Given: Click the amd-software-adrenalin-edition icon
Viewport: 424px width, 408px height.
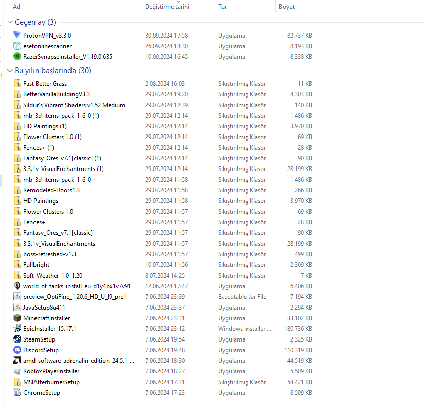Looking at the screenshot, I should click(17, 361).
